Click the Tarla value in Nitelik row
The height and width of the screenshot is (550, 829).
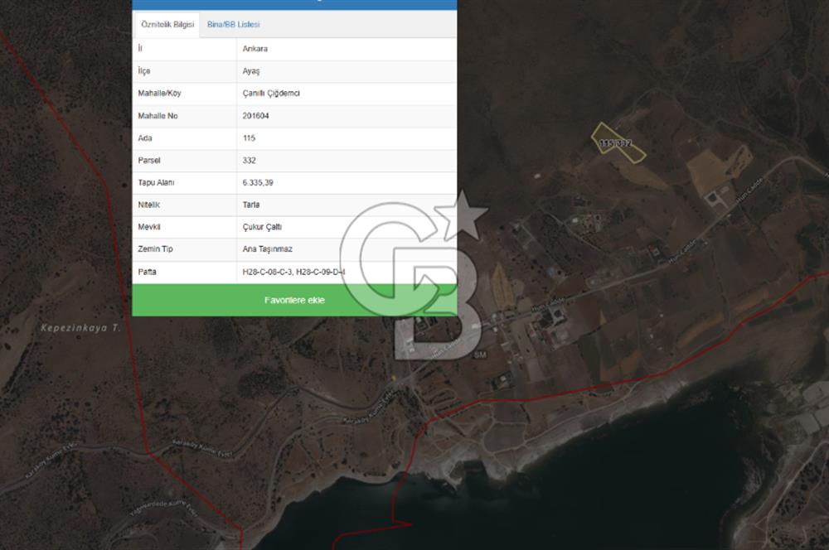point(251,205)
